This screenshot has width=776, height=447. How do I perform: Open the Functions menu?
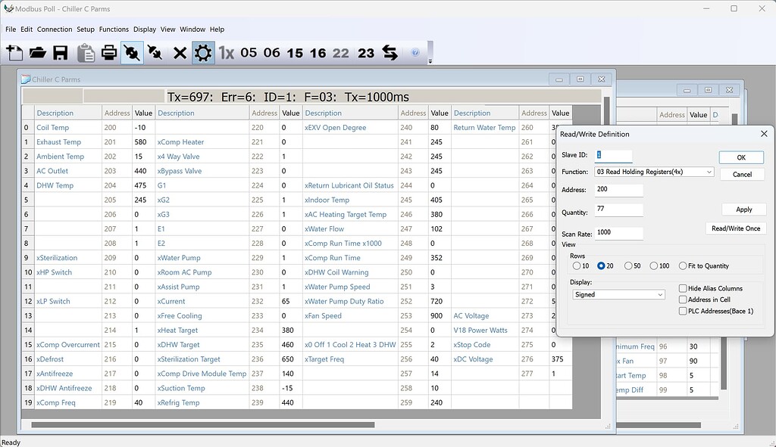[114, 29]
